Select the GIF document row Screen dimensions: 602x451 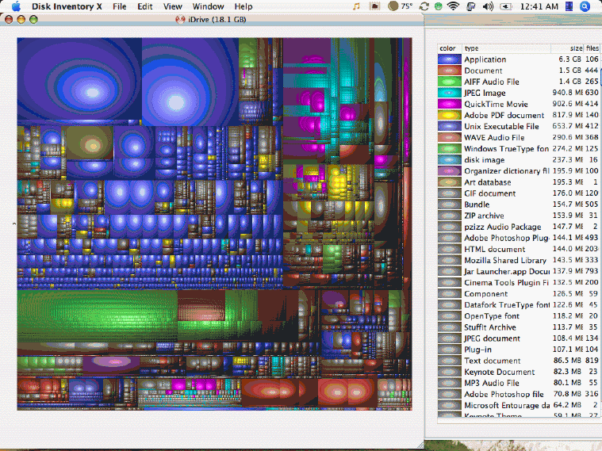(518, 193)
